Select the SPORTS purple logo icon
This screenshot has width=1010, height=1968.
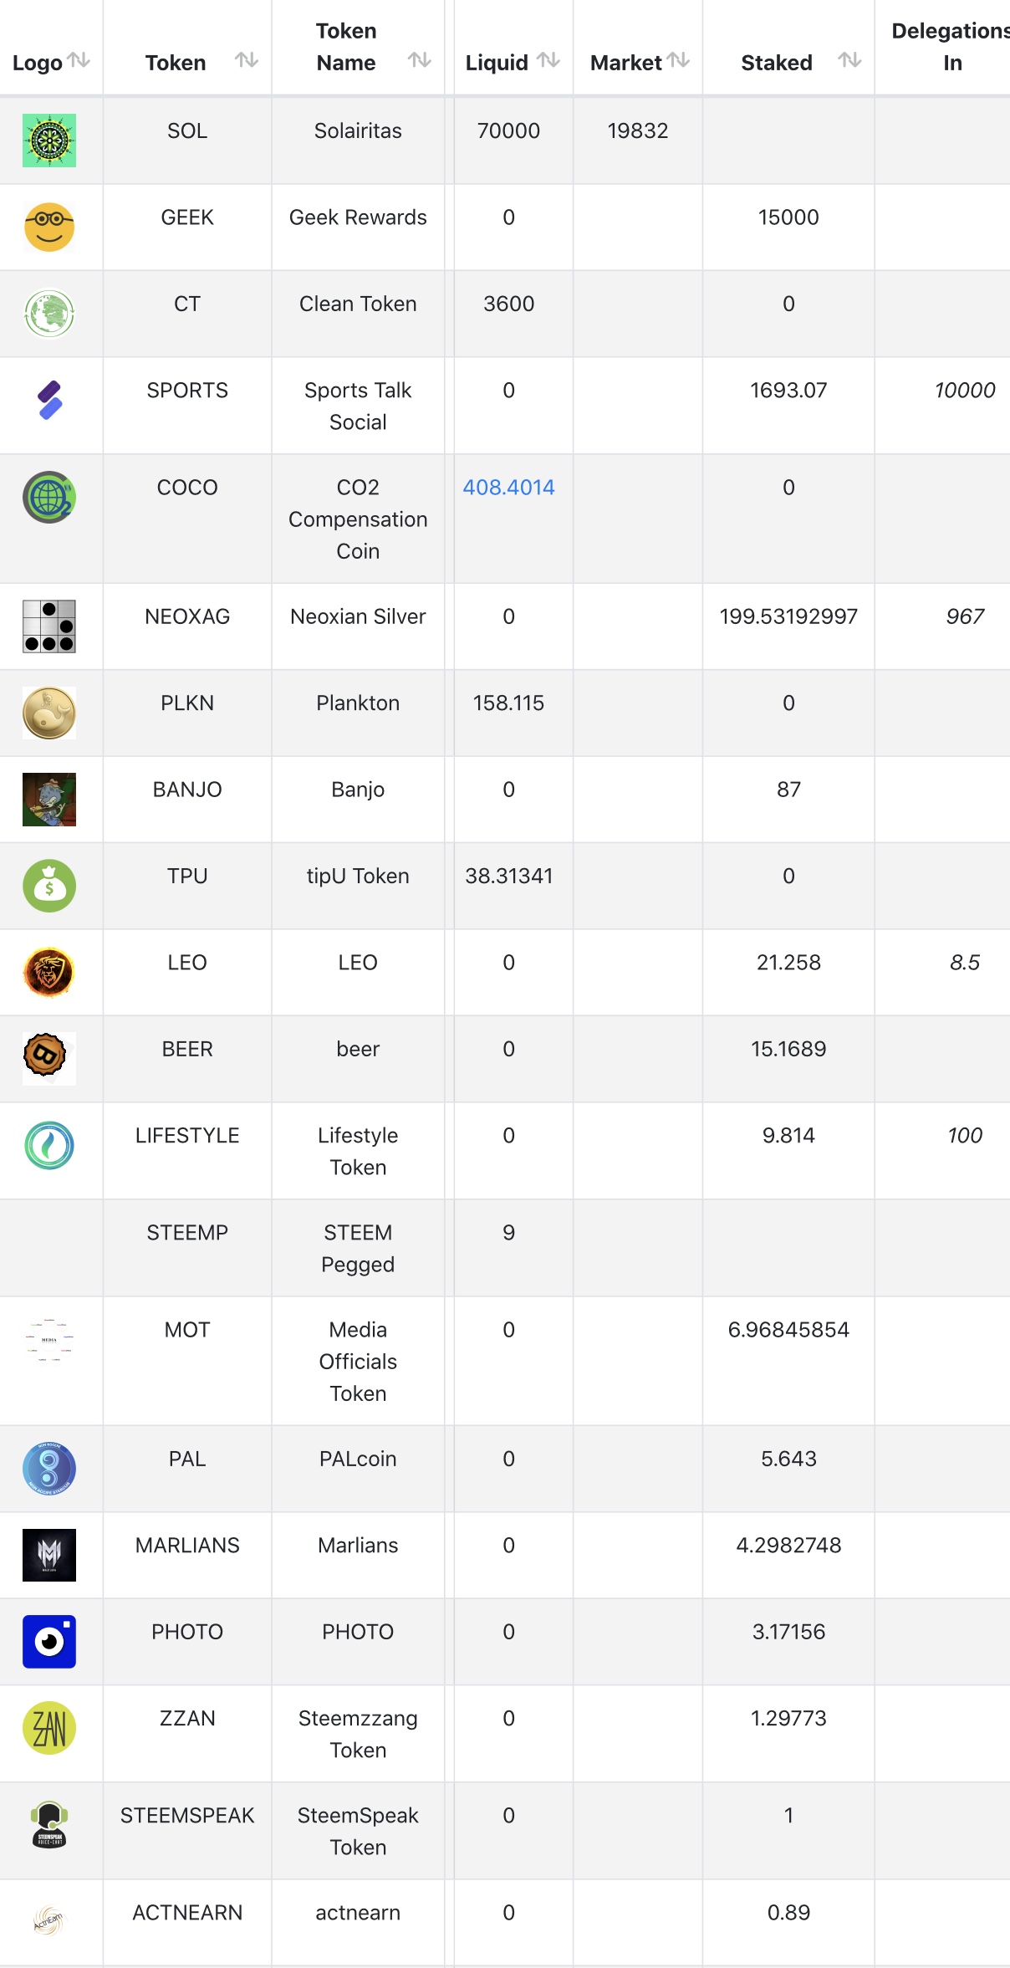[x=49, y=400]
